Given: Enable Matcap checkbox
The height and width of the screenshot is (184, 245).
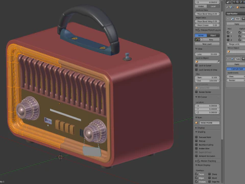Looking at the screenshot, I should coord(197,141).
